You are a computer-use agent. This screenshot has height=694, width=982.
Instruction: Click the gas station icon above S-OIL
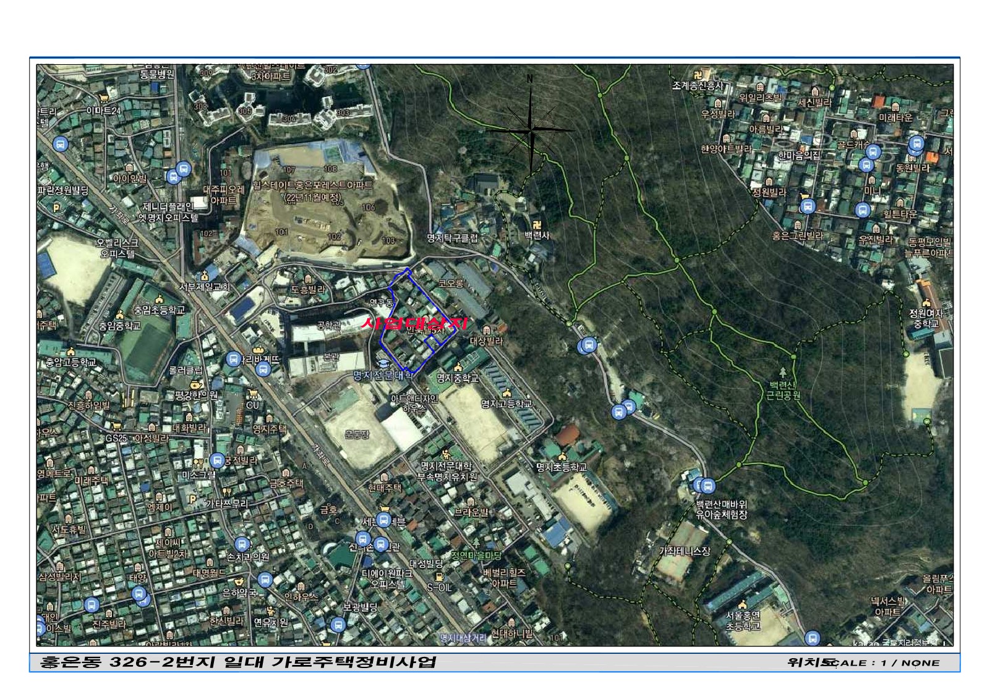(439, 577)
